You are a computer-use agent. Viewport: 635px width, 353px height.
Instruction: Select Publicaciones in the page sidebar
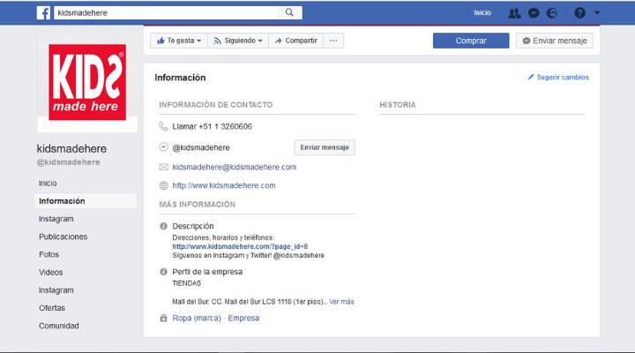pos(63,237)
